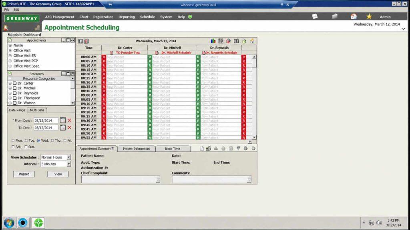Open the A/R Management menu
This screenshot has width=410, height=230.
[60, 17]
